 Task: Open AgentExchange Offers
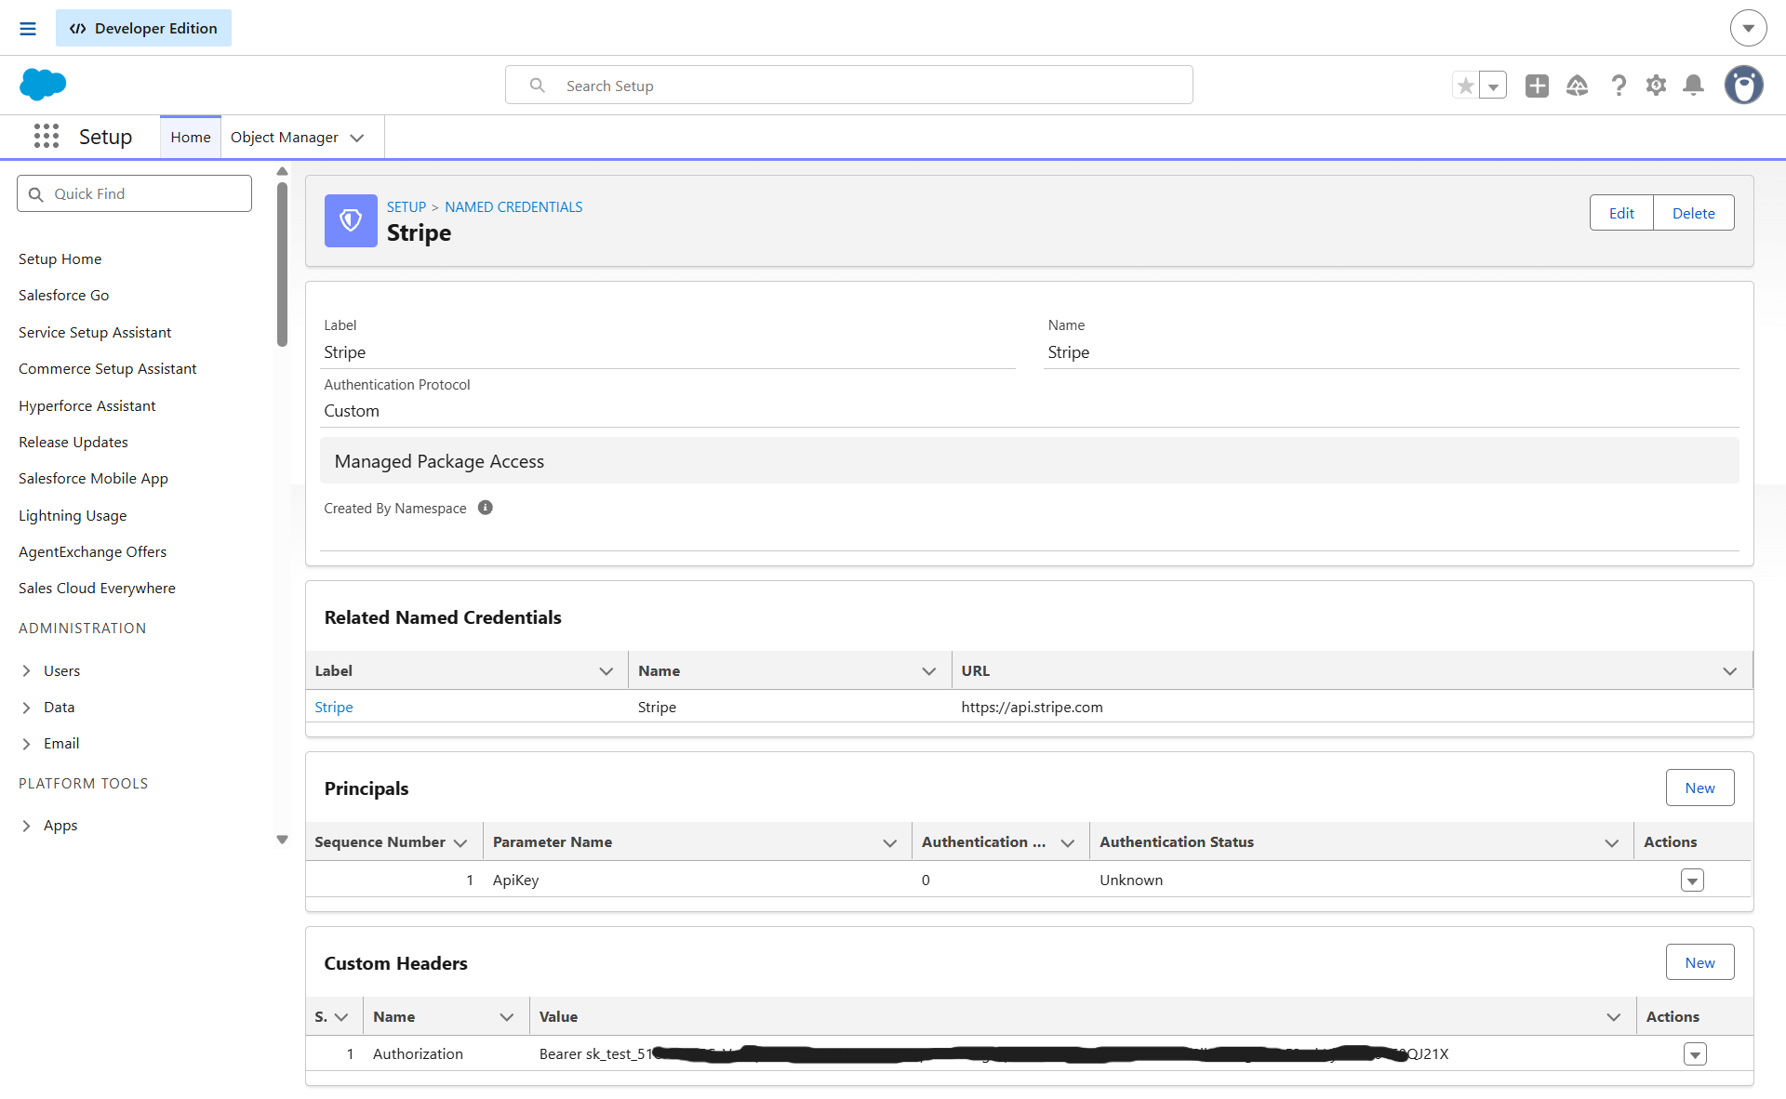coord(93,551)
